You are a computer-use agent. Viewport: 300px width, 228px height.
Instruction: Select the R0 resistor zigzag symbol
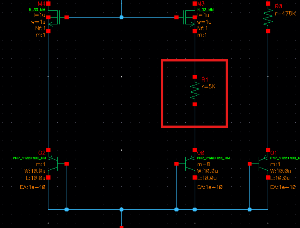268,17
